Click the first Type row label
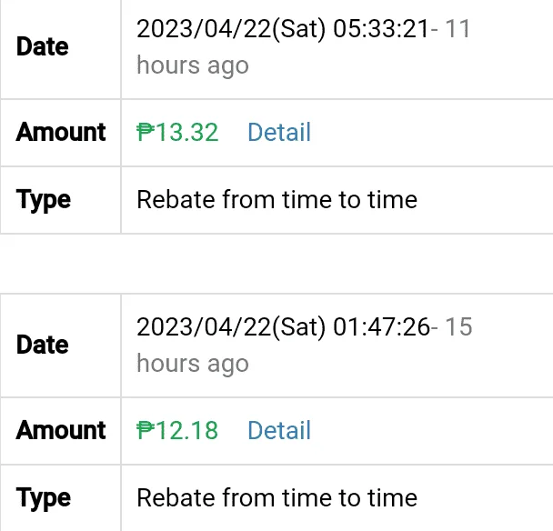This screenshot has width=553, height=531. click(x=44, y=201)
